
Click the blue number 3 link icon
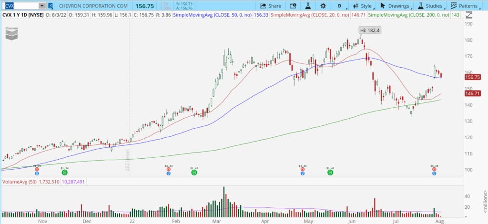pyautogui.click(x=51, y=6)
